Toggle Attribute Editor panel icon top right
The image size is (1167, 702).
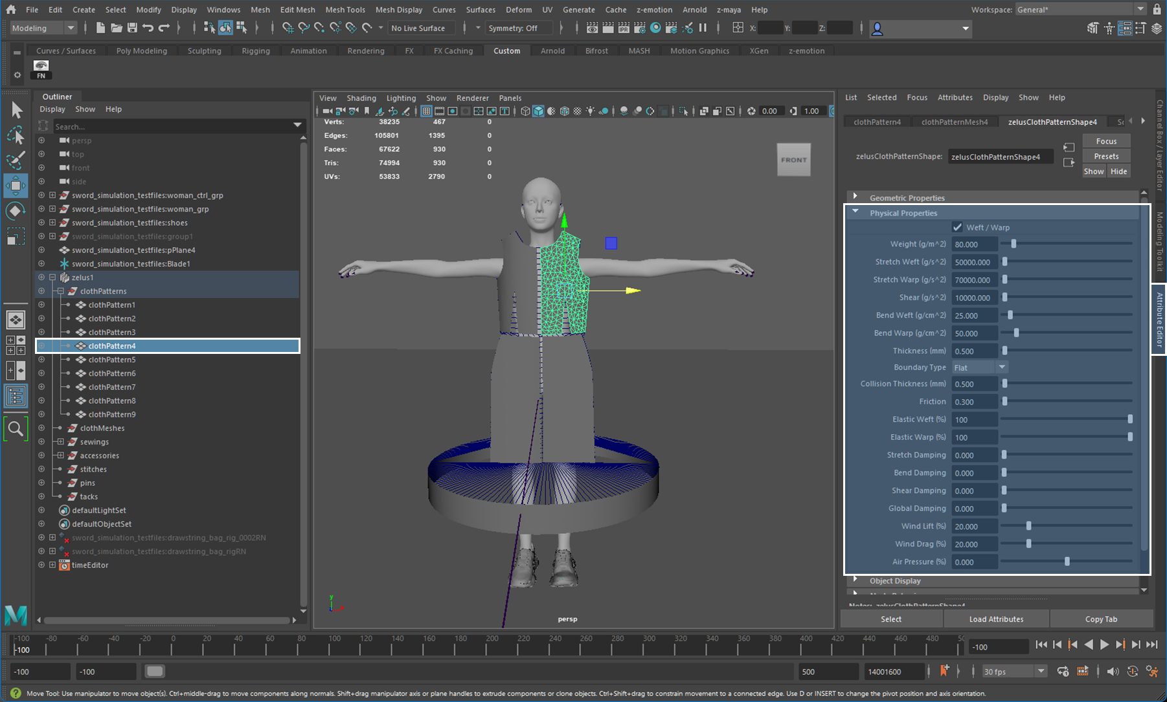point(1125,28)
